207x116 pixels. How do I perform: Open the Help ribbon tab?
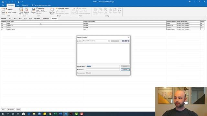(x=18, y=5)
